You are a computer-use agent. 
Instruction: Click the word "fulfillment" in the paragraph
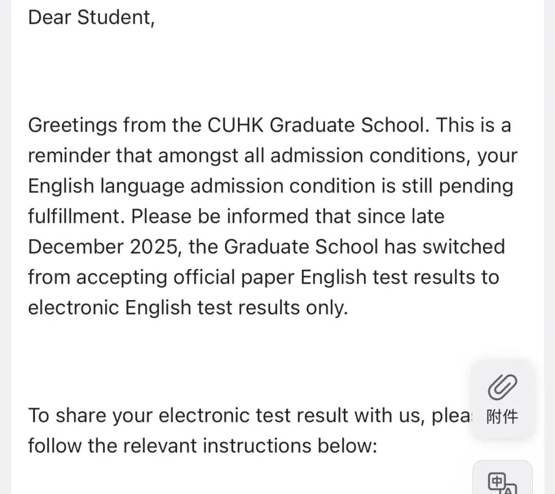(x=74, y=216)
